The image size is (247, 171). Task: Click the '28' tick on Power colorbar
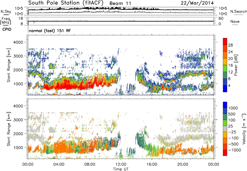[230, 45]
